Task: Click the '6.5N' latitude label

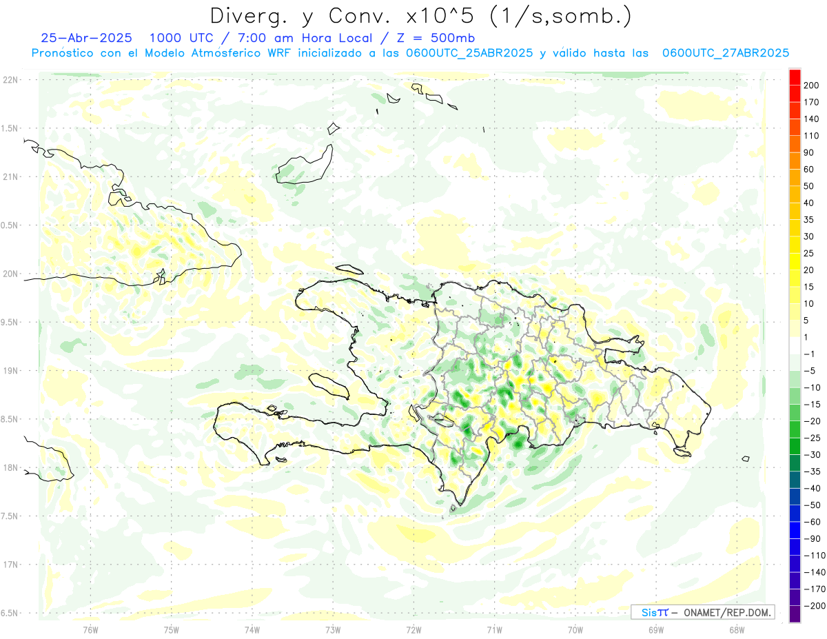Action: [x=9, y=613]
